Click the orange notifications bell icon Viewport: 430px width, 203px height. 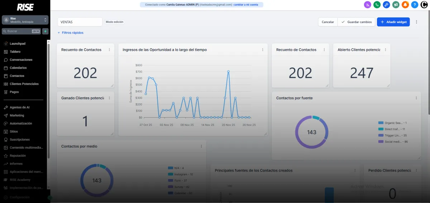(405, 5)
